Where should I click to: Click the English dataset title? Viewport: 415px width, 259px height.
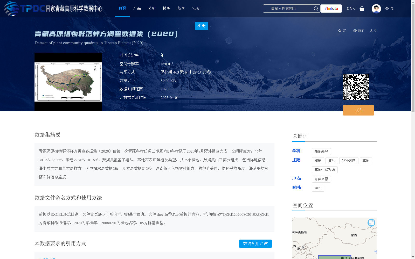[x=89, y=43]
